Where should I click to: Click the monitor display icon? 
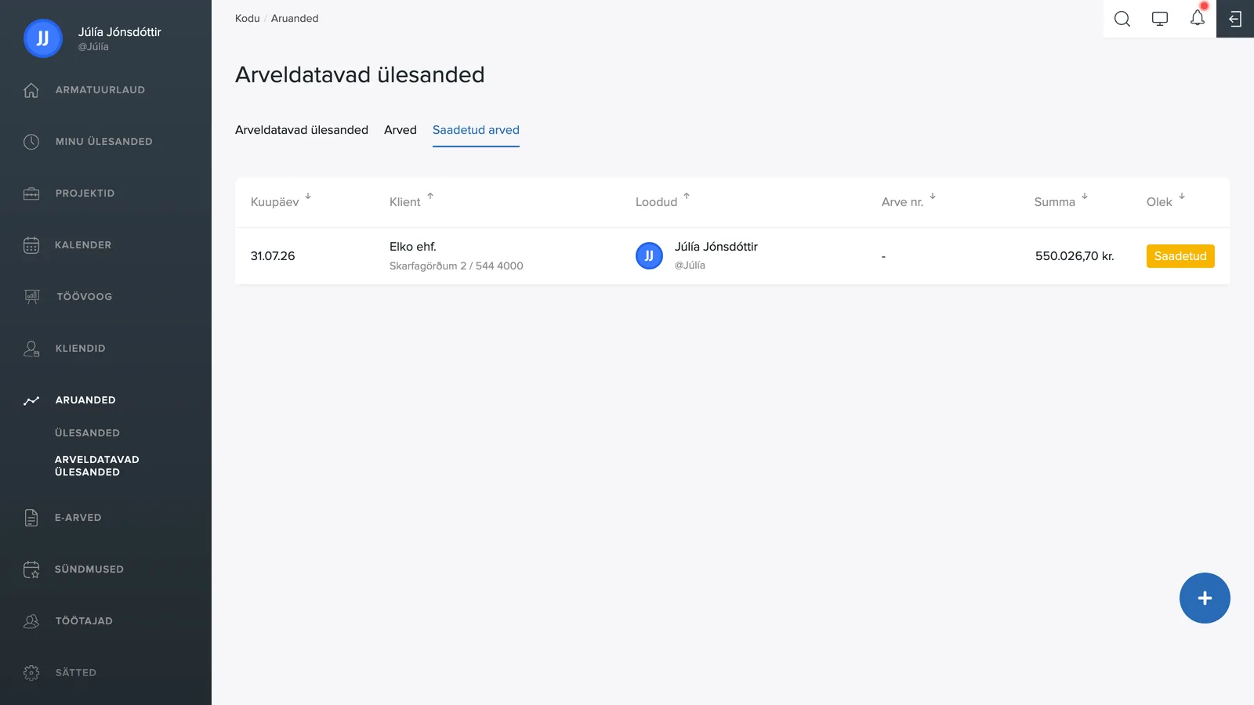coord(1159,19)
